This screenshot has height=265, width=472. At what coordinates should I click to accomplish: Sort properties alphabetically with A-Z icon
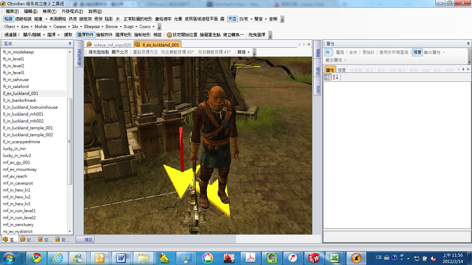tap(336, 77)
